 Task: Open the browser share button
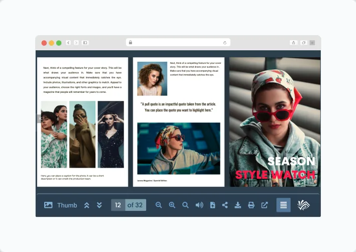click(x=294, y=43)
